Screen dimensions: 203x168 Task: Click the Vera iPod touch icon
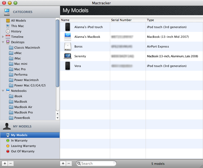[x=68, y=66]
